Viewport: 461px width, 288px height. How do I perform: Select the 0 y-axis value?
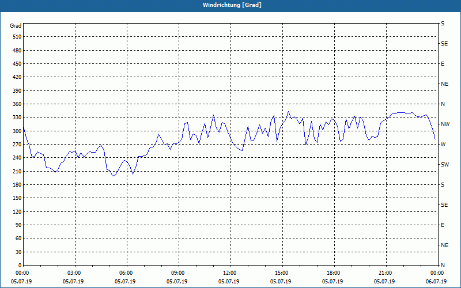tap(20, 266)
